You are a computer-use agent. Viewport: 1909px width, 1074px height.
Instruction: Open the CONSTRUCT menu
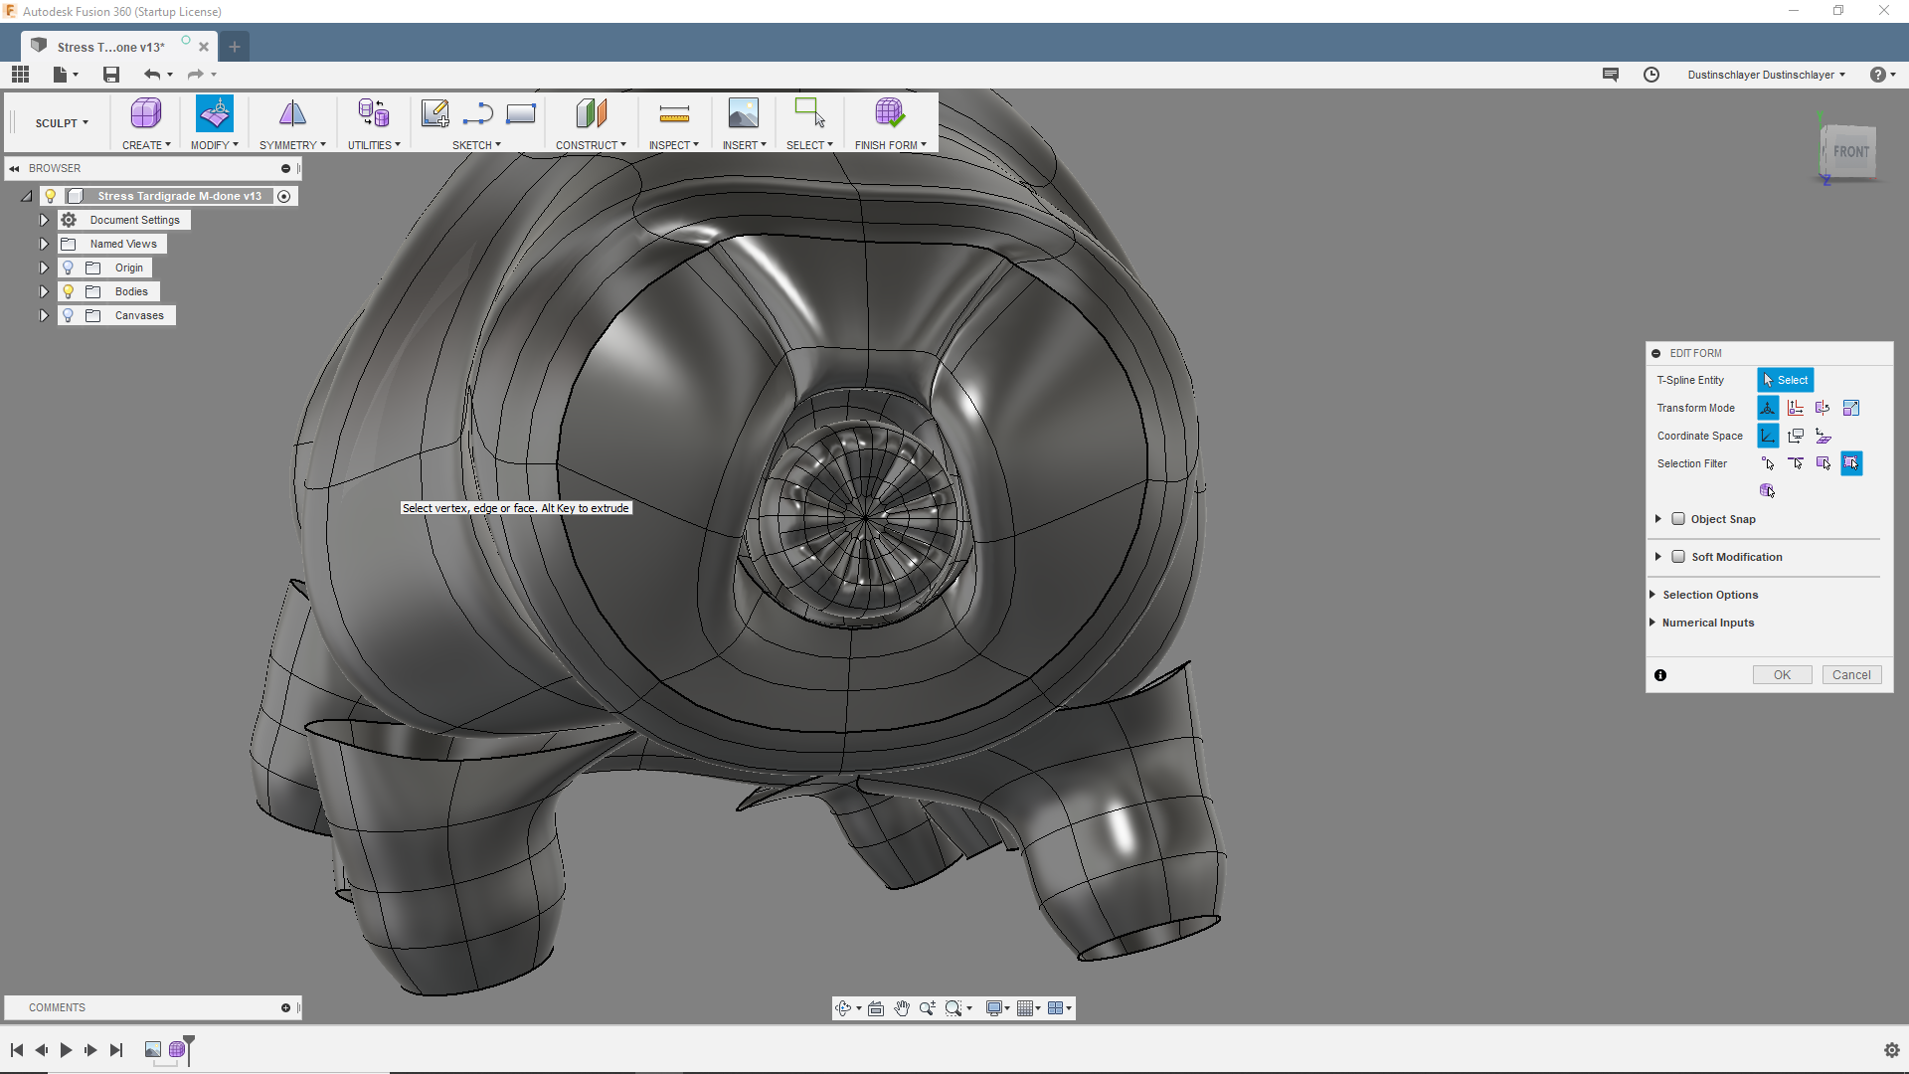(x=591, y=145)
